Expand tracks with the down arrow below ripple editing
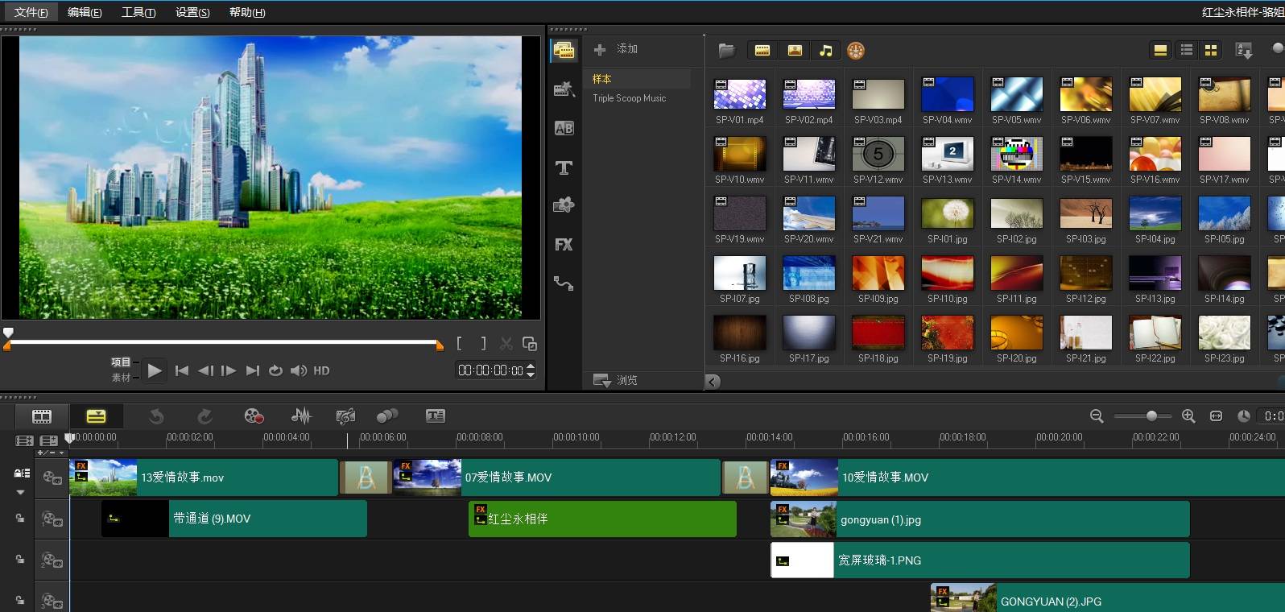This screenshot has height=612, width=1285. 21,492
